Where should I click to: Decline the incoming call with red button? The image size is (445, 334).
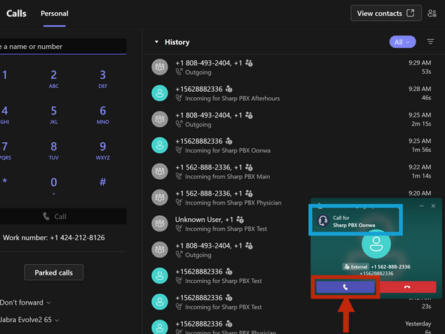point(407,287)
